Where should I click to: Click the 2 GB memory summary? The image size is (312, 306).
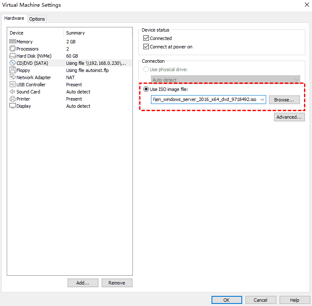pos(71,42)
